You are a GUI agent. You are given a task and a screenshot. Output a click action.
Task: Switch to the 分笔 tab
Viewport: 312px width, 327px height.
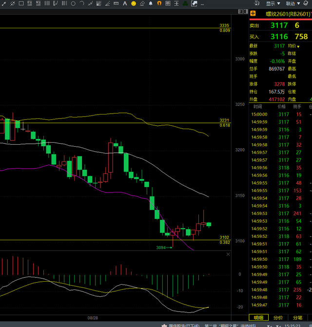click(x=298, y=317)
